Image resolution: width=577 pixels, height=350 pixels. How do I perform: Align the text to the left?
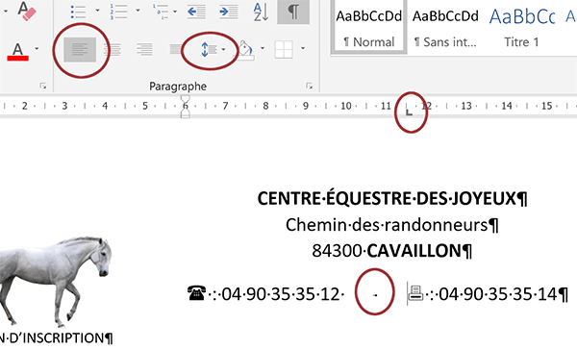coord(80,49)
